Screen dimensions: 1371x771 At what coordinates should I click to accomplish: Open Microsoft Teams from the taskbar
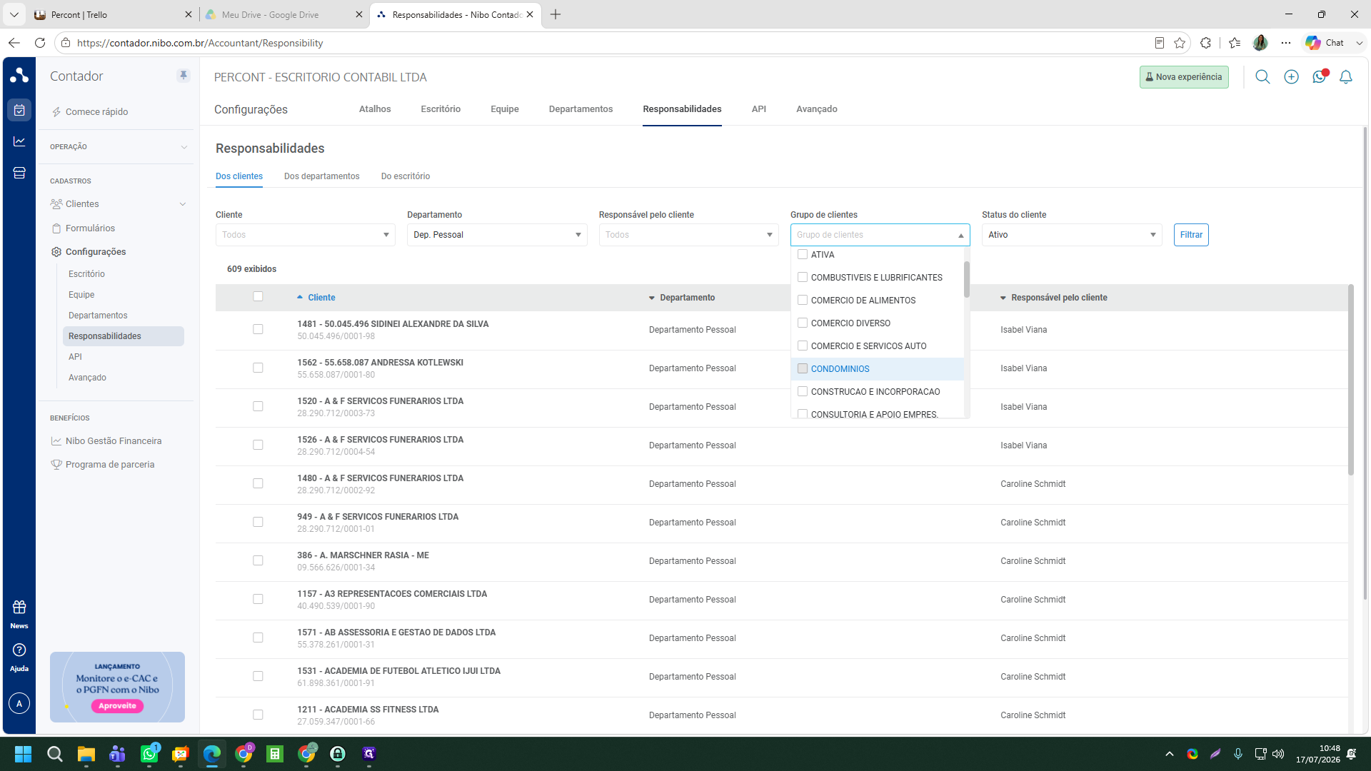[x=118, y=754]
